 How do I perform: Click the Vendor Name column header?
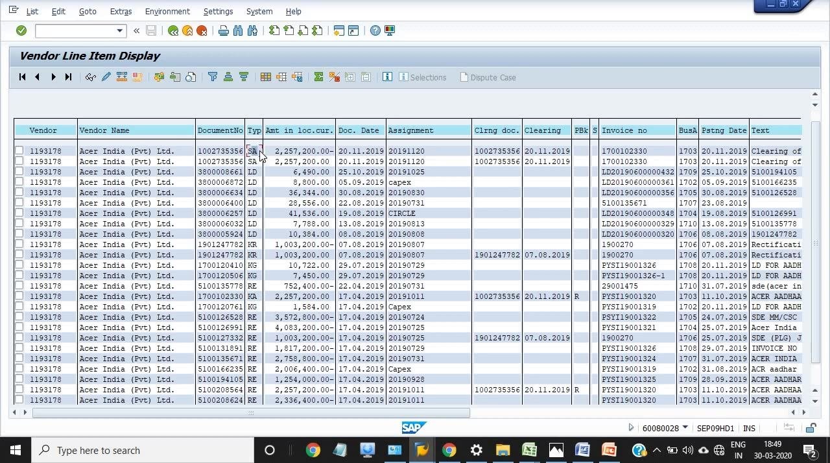pos(136,130)
